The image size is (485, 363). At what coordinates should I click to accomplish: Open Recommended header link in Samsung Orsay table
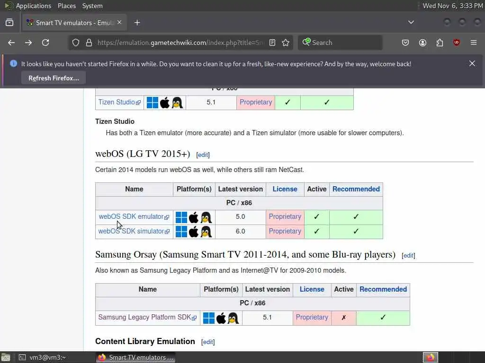tap(383, 289)
